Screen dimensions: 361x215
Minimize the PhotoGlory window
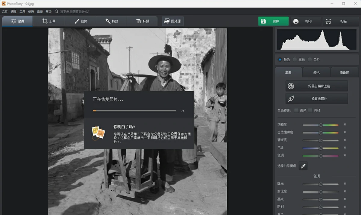[332, 4]
